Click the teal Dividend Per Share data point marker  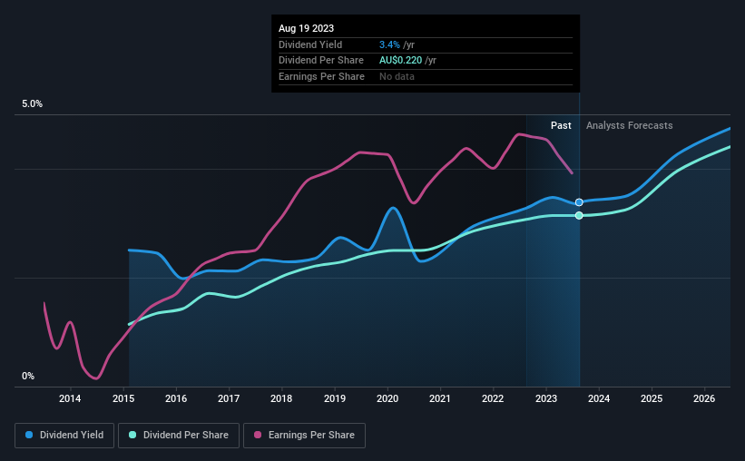pyautogui.click(x=579, y=215)
